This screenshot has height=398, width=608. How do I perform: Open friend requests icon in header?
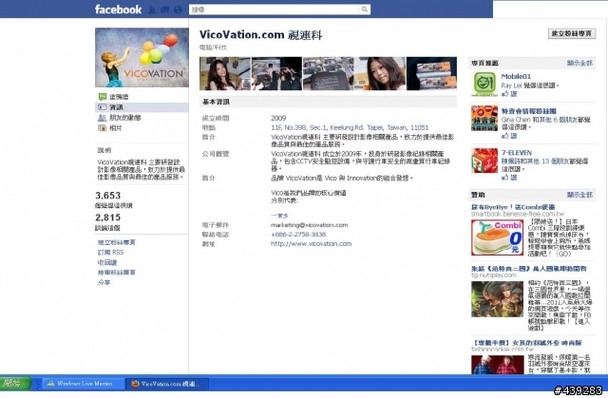(152, 9)
